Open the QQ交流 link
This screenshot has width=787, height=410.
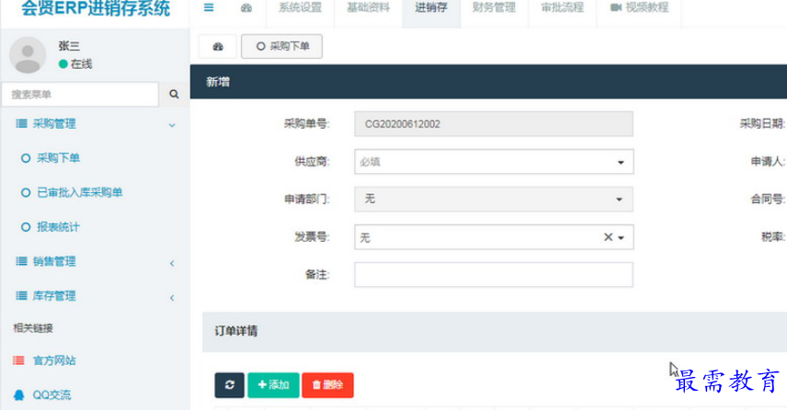pos(51,395)
